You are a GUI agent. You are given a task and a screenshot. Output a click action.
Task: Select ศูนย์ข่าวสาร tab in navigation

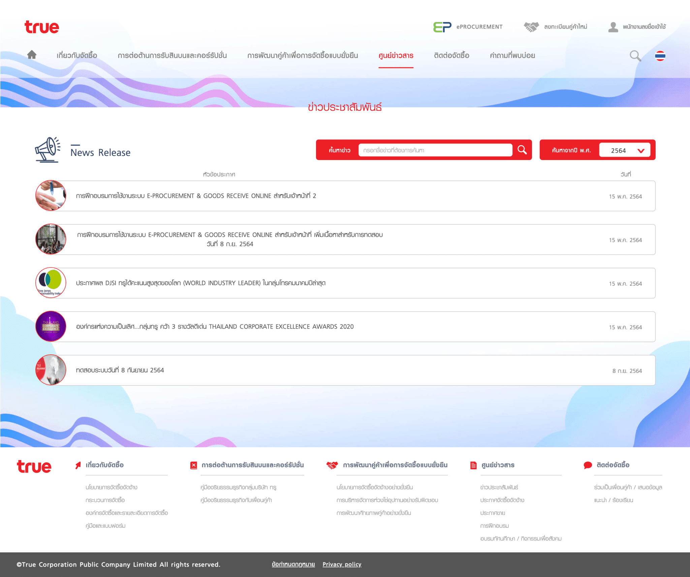(x=396, y=56)
